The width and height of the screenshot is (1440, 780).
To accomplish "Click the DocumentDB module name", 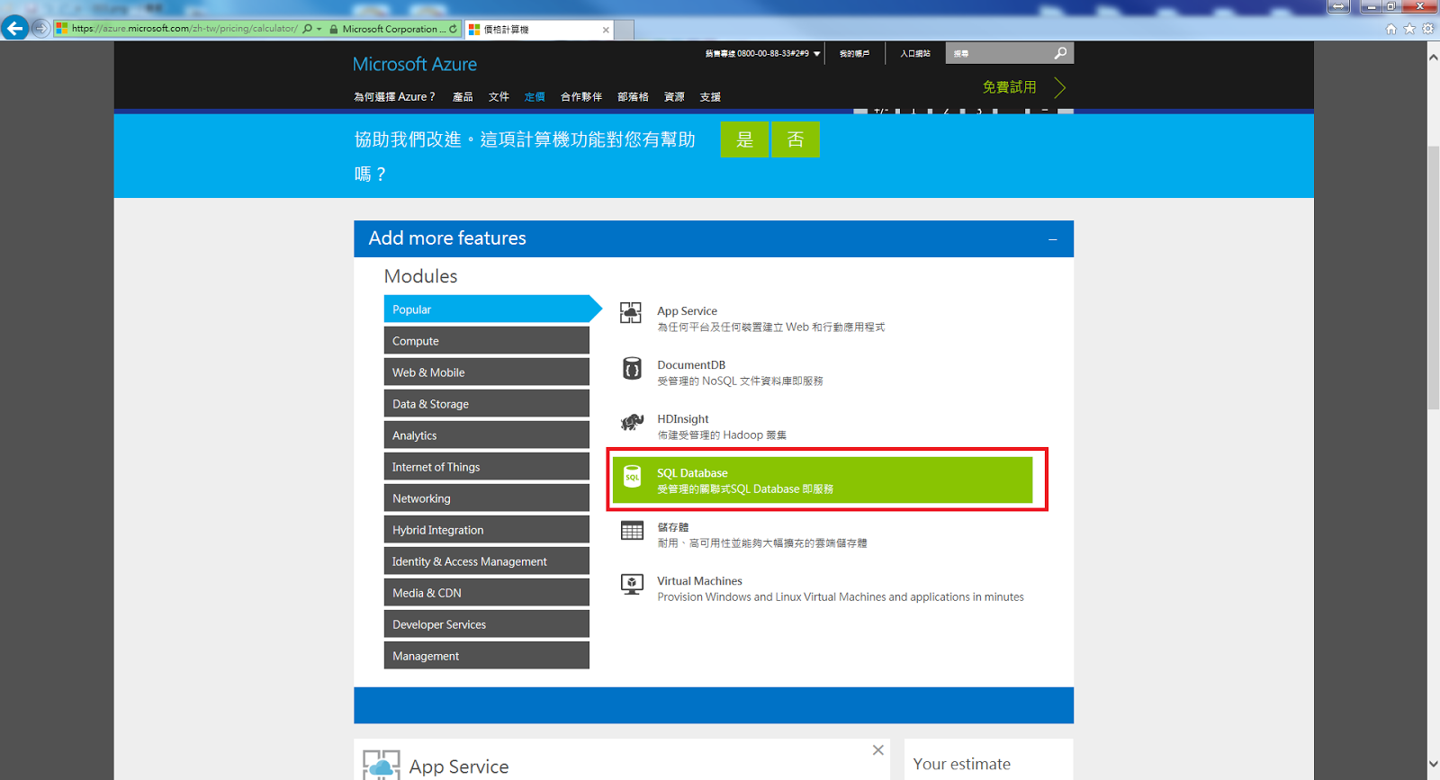I will pyautogui.click(x=691, y=365).
